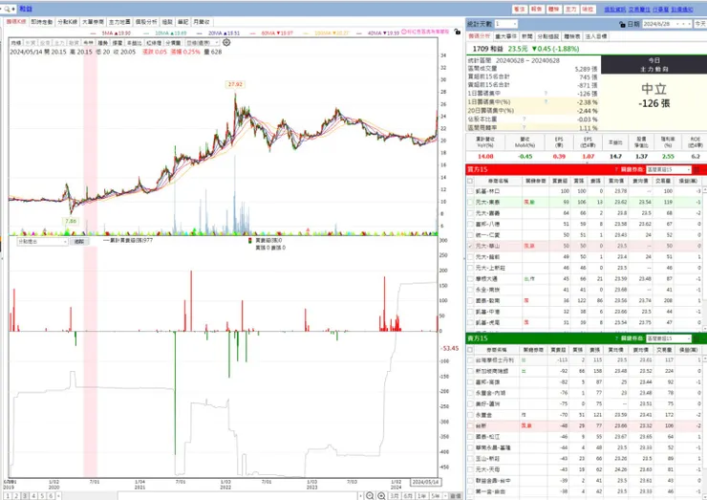Click the horizontal scrollbar under the chart
707x500 pixels.
[x=238, y=496]
